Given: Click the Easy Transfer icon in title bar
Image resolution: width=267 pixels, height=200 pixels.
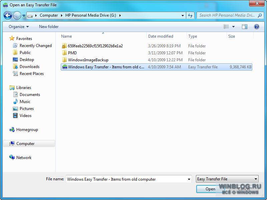Looking at the screenshot, I should pos(5,5).
